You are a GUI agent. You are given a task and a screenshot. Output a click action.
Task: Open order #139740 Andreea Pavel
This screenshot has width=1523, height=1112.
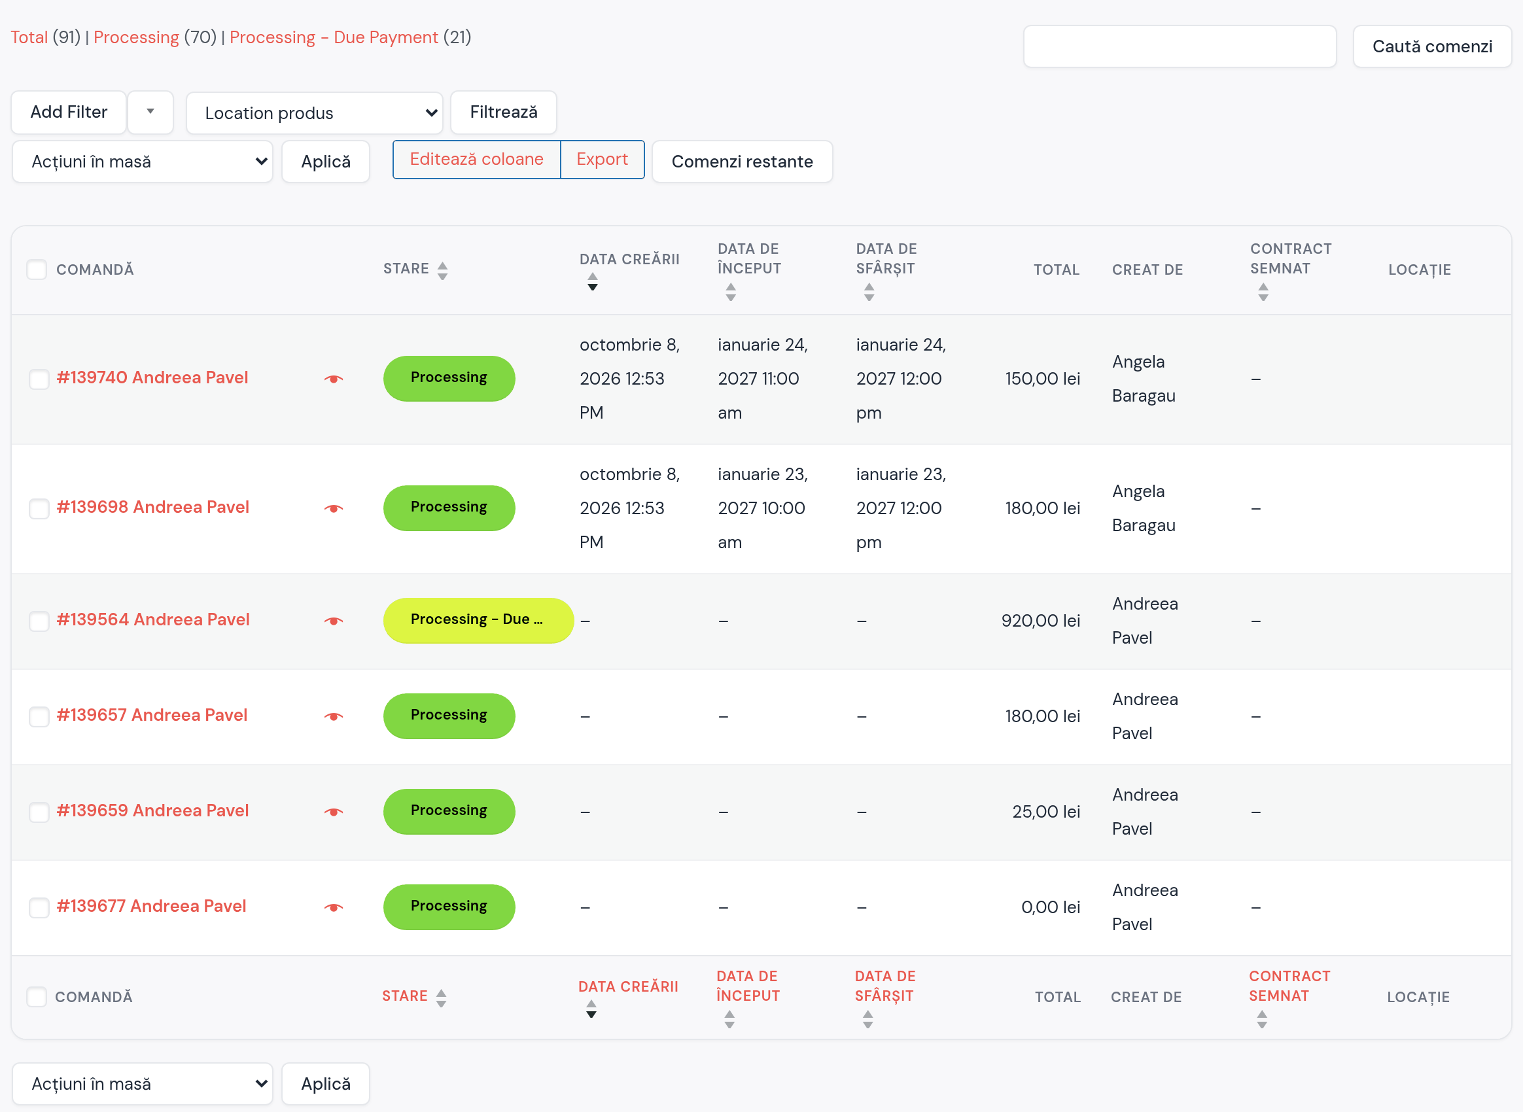point(152,377)
